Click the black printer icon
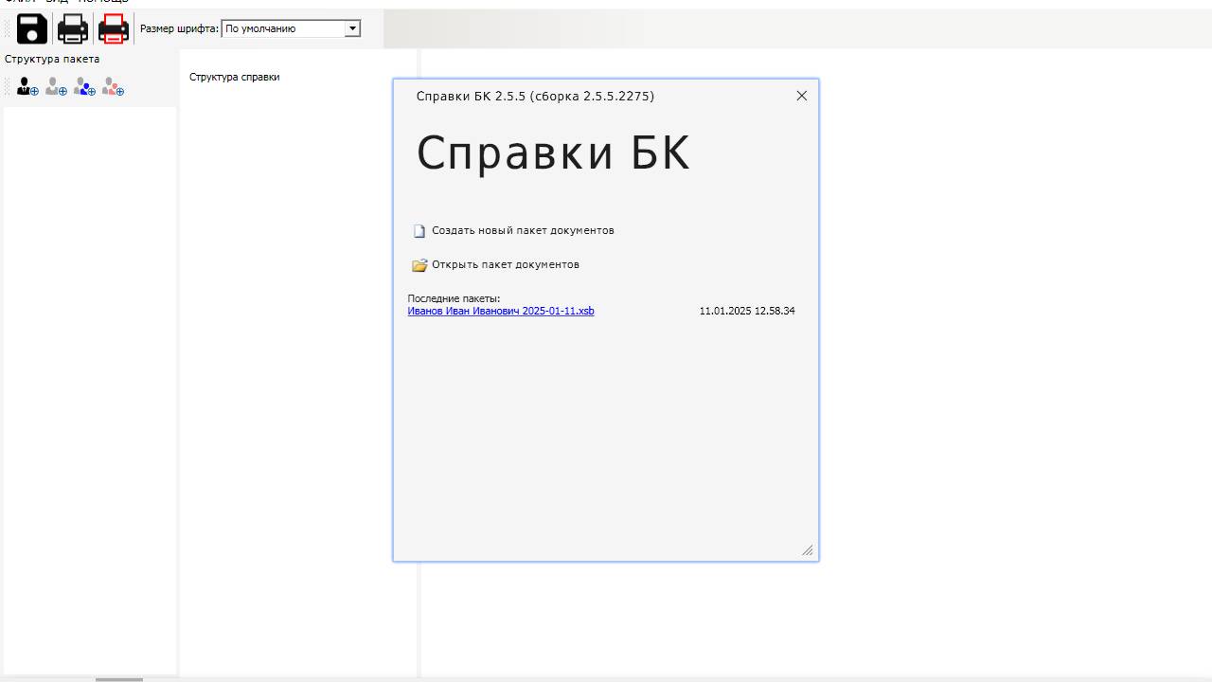Image resolution: width=1212 pixels, height=682 pixels. coord(73,29)
